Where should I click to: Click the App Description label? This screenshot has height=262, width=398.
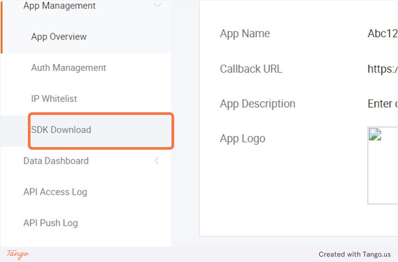(258, 104)
